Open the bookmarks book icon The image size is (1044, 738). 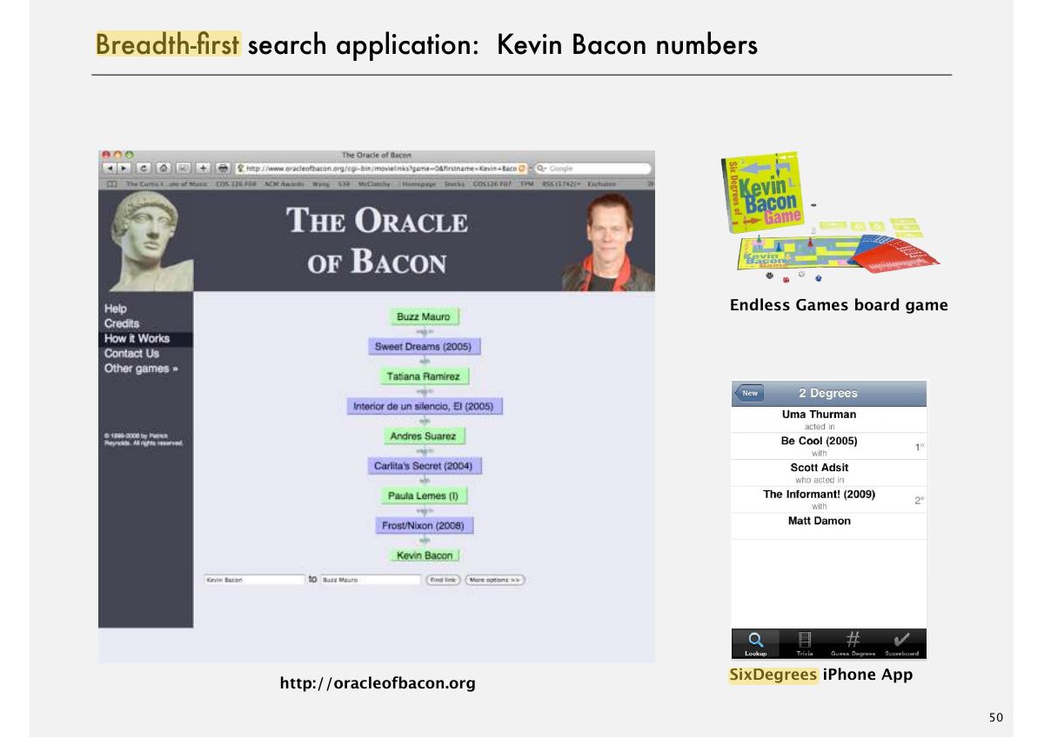(112, 183)
